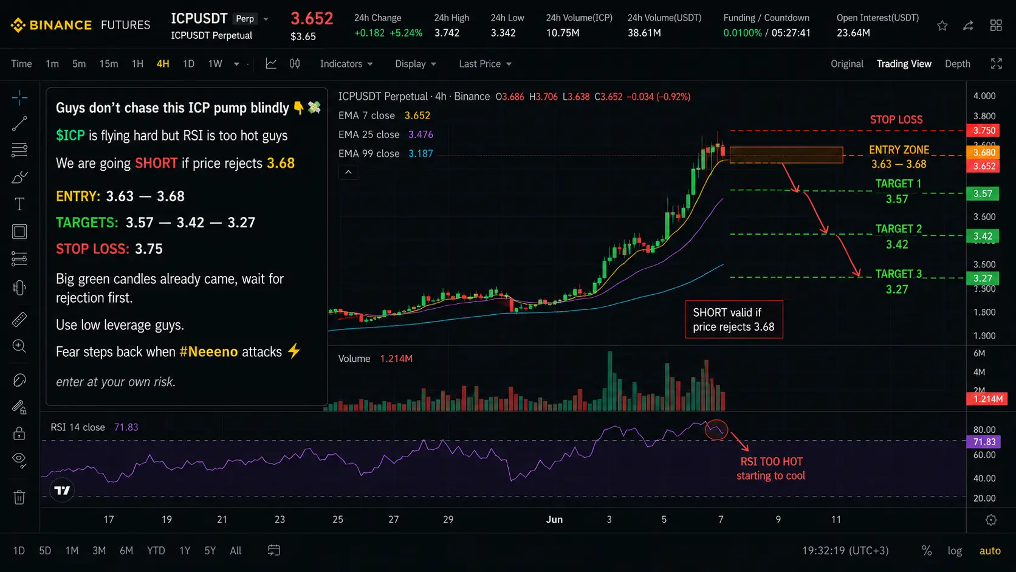Select the trend line drawing tool

point(19,124)
